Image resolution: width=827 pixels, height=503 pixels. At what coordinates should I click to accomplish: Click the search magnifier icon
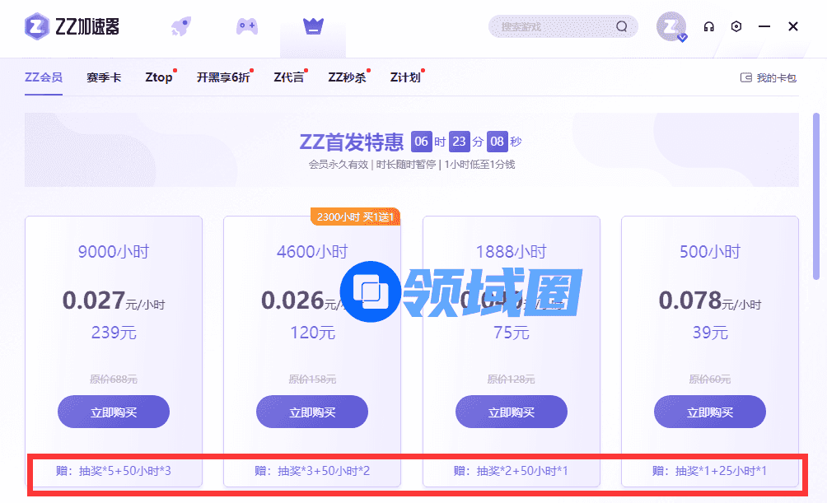(x=622, y=26)
